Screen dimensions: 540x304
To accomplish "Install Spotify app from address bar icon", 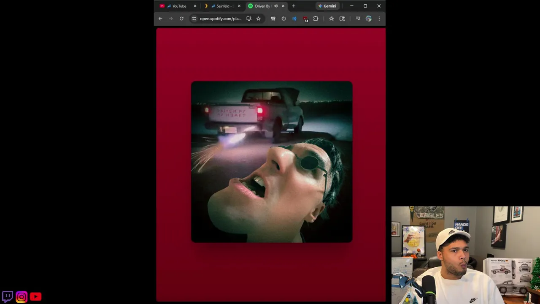I will pyautogui.click(x=249, y=19).
